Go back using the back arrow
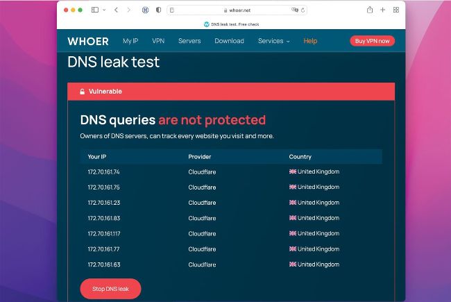 tap(116, 10)
